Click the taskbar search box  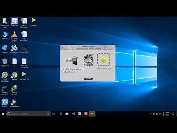[28, 114]
